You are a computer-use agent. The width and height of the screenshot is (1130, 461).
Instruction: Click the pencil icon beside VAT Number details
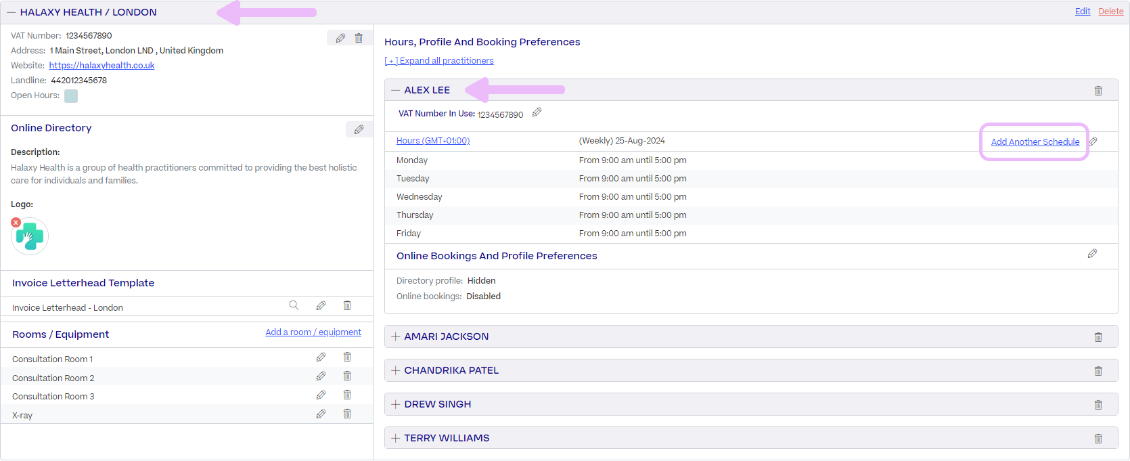(x=340, y=39)
